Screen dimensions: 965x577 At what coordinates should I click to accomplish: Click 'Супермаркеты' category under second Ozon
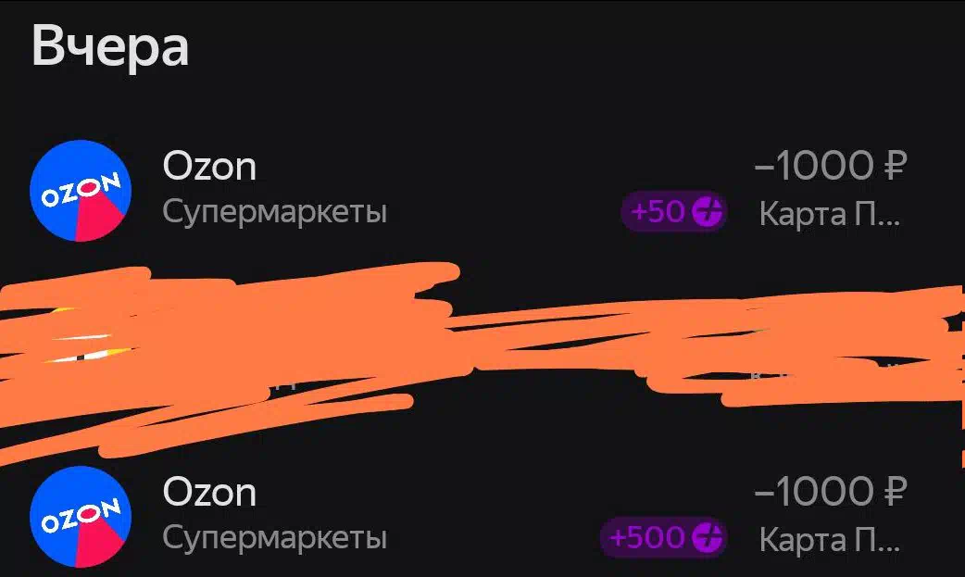pos(274,538)
